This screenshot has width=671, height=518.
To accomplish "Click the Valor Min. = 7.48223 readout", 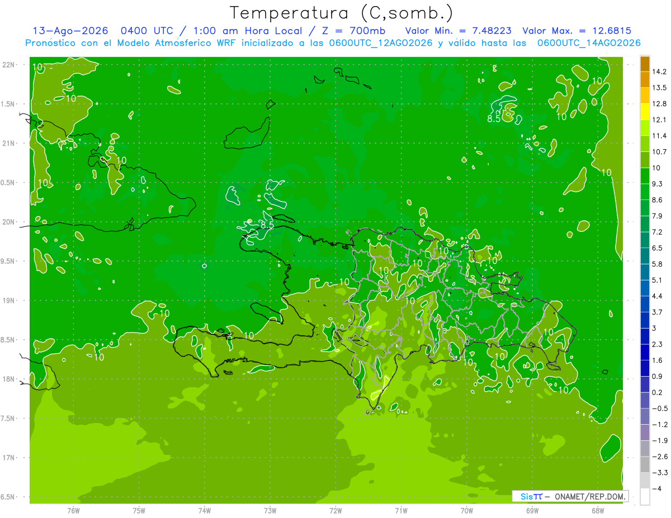I will [x=458, y=31].
